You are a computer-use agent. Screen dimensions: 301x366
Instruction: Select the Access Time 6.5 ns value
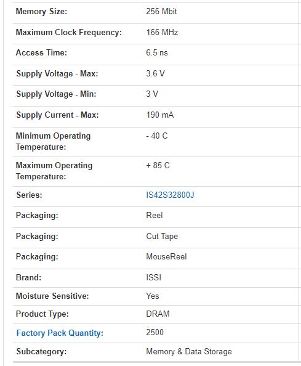coord(157,52)
